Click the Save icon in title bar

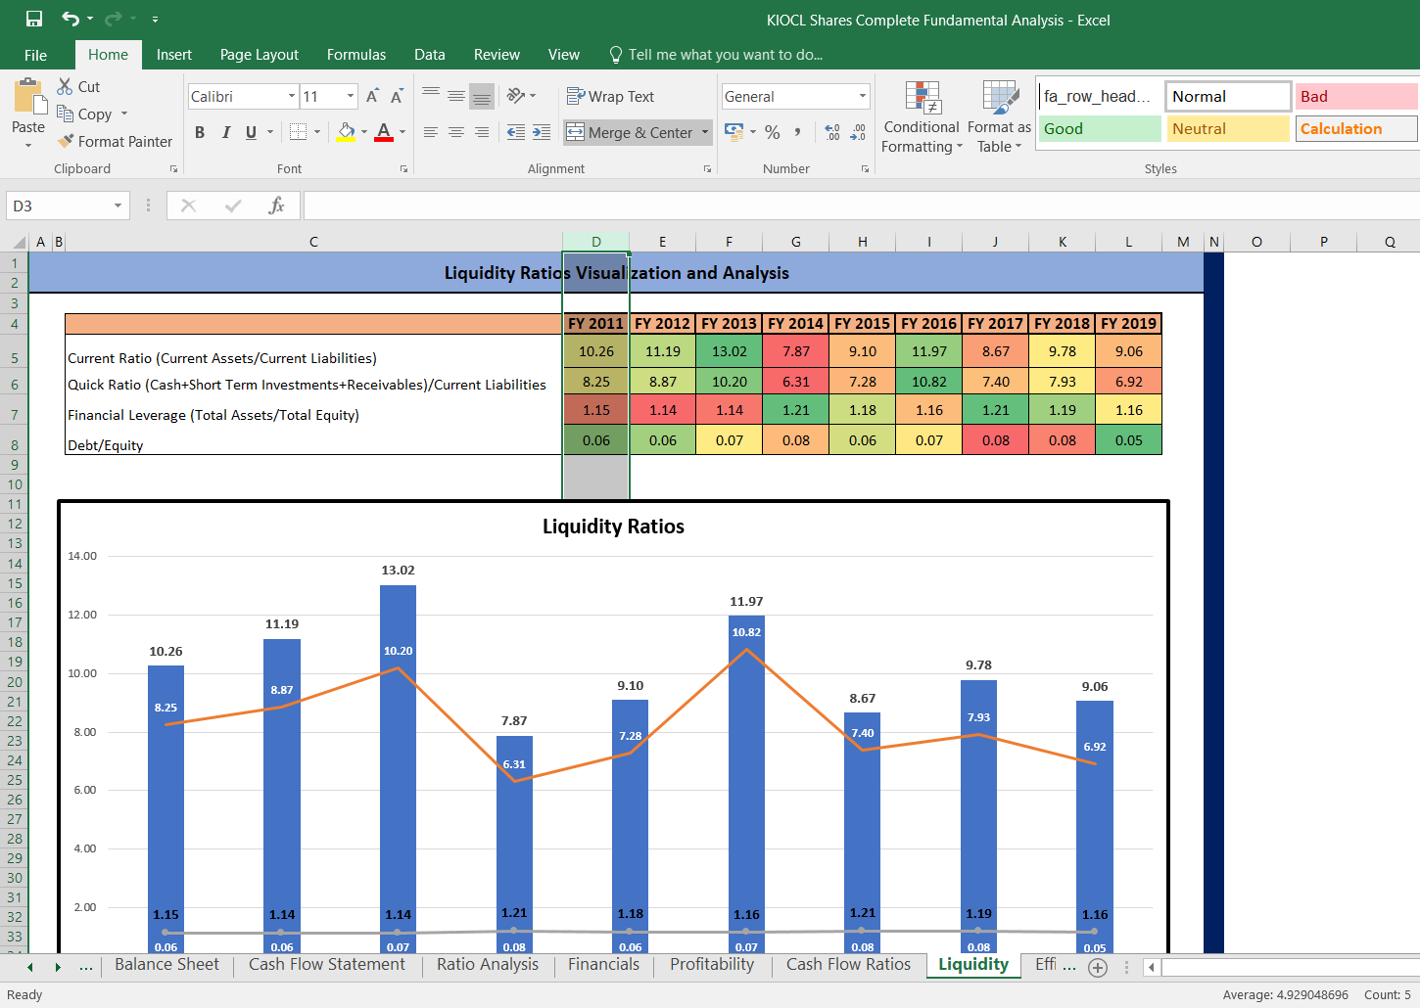pos(34,19)
